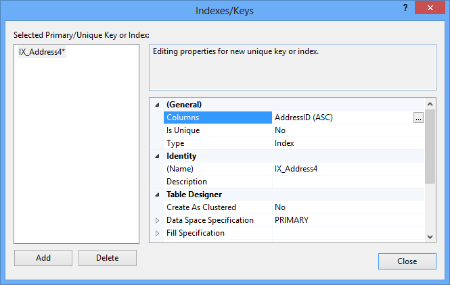Close the dialog with Close button

[407, 261]
